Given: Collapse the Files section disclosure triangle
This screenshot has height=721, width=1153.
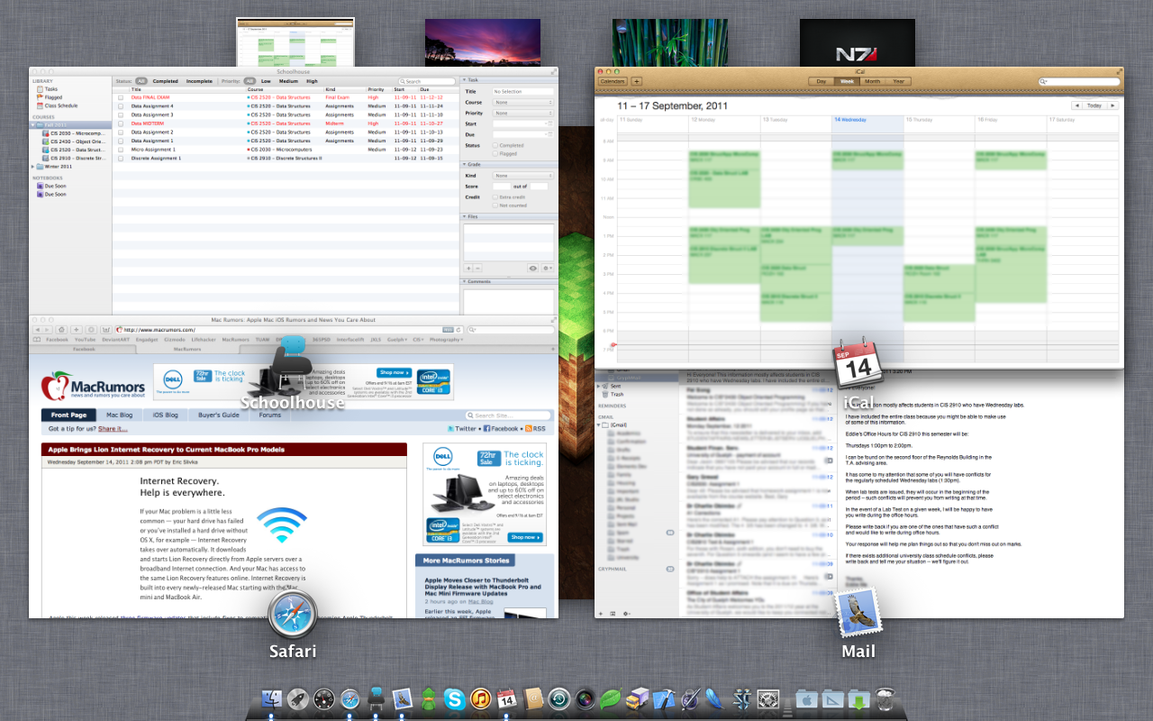Looking at the screenshot, I should point(464,216).
